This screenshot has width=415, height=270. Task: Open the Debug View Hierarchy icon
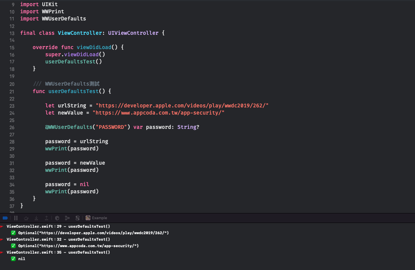[x=57, y=218]
